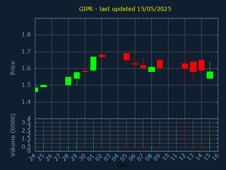Image resolution: width=226 pixels, height=170 pixels.
Task: Select day 05 on the x-axis
Action: (124, 157)
